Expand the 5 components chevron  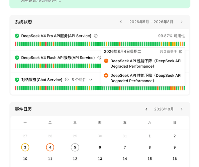(x=91, y=80)
